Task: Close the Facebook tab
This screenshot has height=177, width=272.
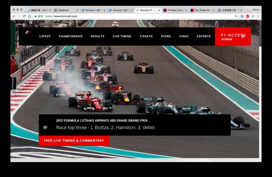Action: [77, 10]
